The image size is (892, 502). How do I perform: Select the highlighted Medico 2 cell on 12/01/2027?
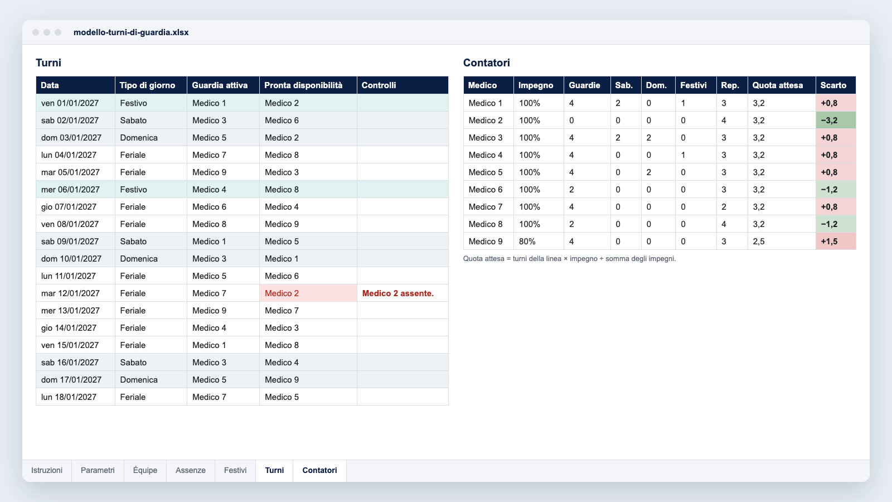click(308, 293)
